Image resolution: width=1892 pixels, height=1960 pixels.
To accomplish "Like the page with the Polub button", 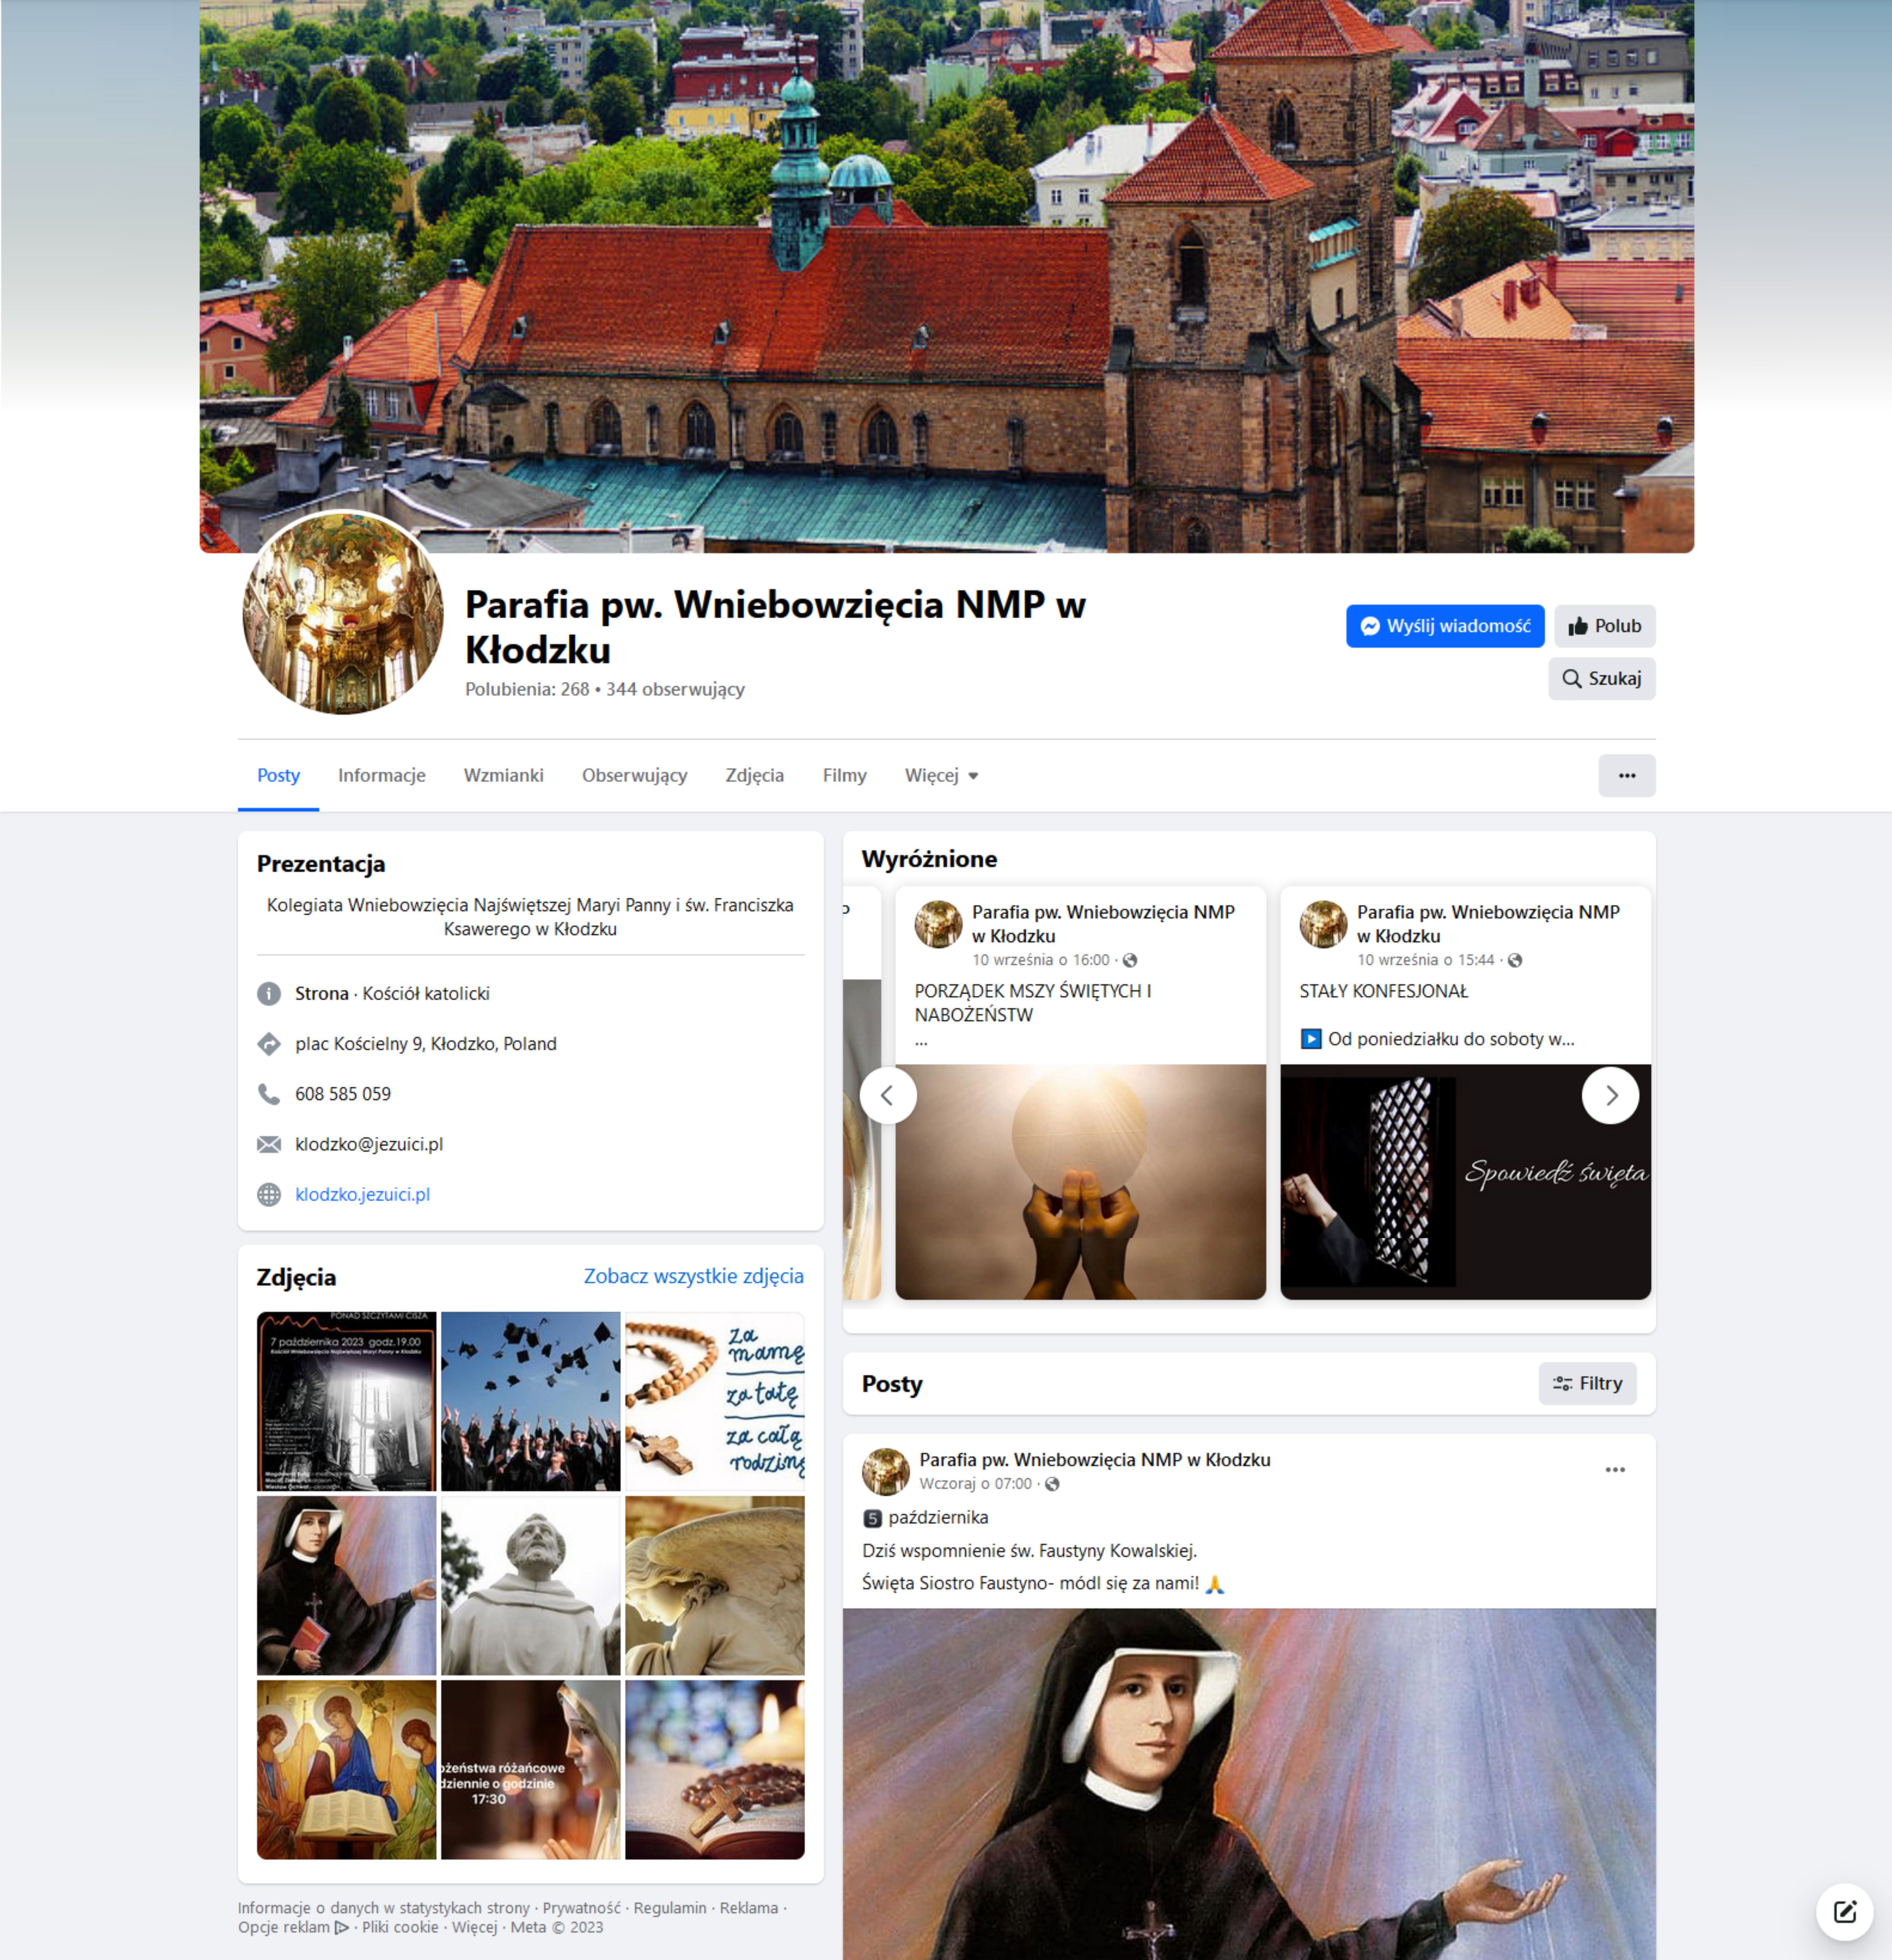I will tap(1604, 626).
